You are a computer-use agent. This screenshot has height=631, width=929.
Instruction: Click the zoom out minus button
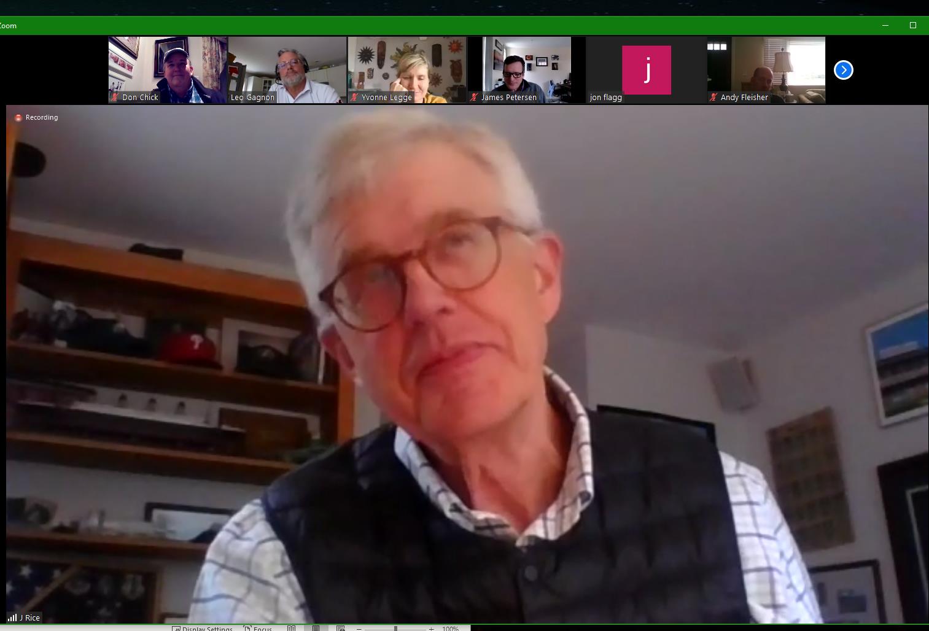coord(359,628)
